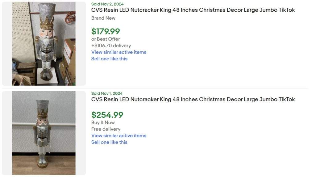Select Sell one like this under $254.99
316x177 pixels.
(109, 142)
